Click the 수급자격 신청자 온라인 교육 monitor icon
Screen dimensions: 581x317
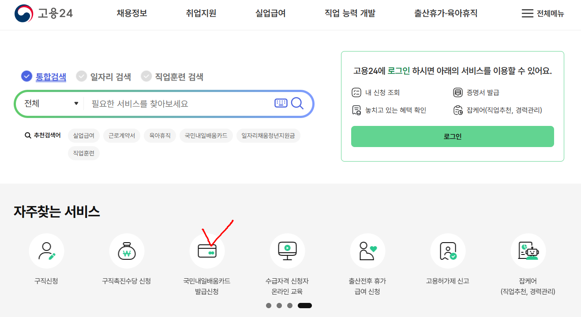click(x=287, y=251)
